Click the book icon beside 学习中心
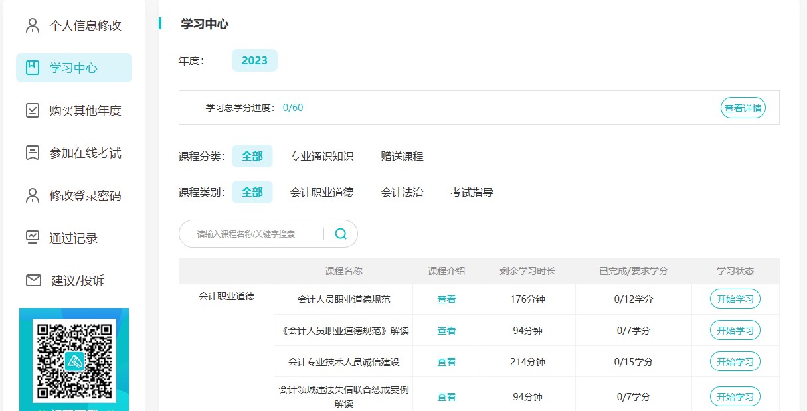807x411 pixels. tap(33, 68)
